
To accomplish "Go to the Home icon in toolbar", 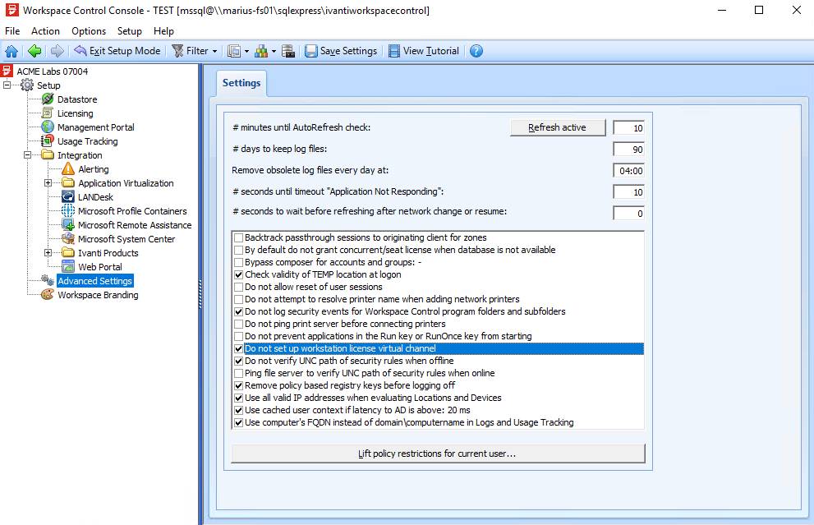I will click(x=11, y=51).
